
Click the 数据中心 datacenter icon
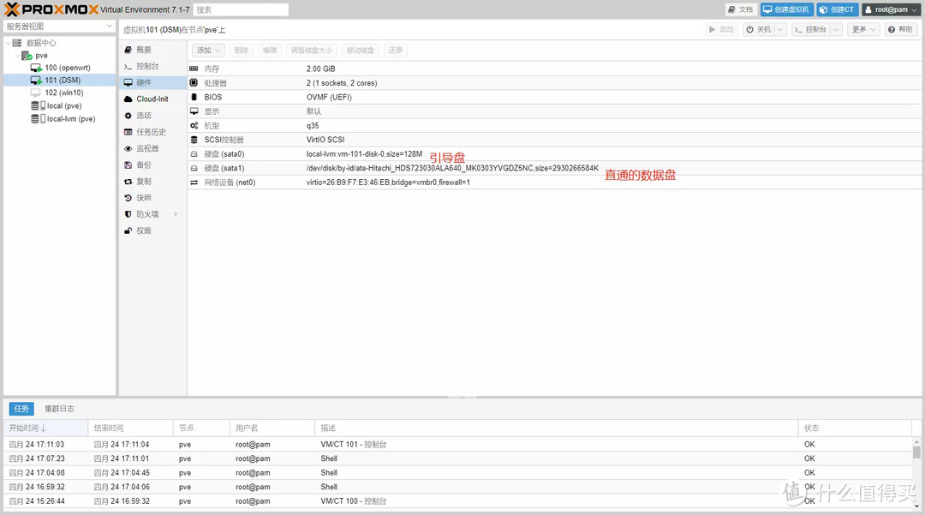pyautogui.click(x=17, y=43)
